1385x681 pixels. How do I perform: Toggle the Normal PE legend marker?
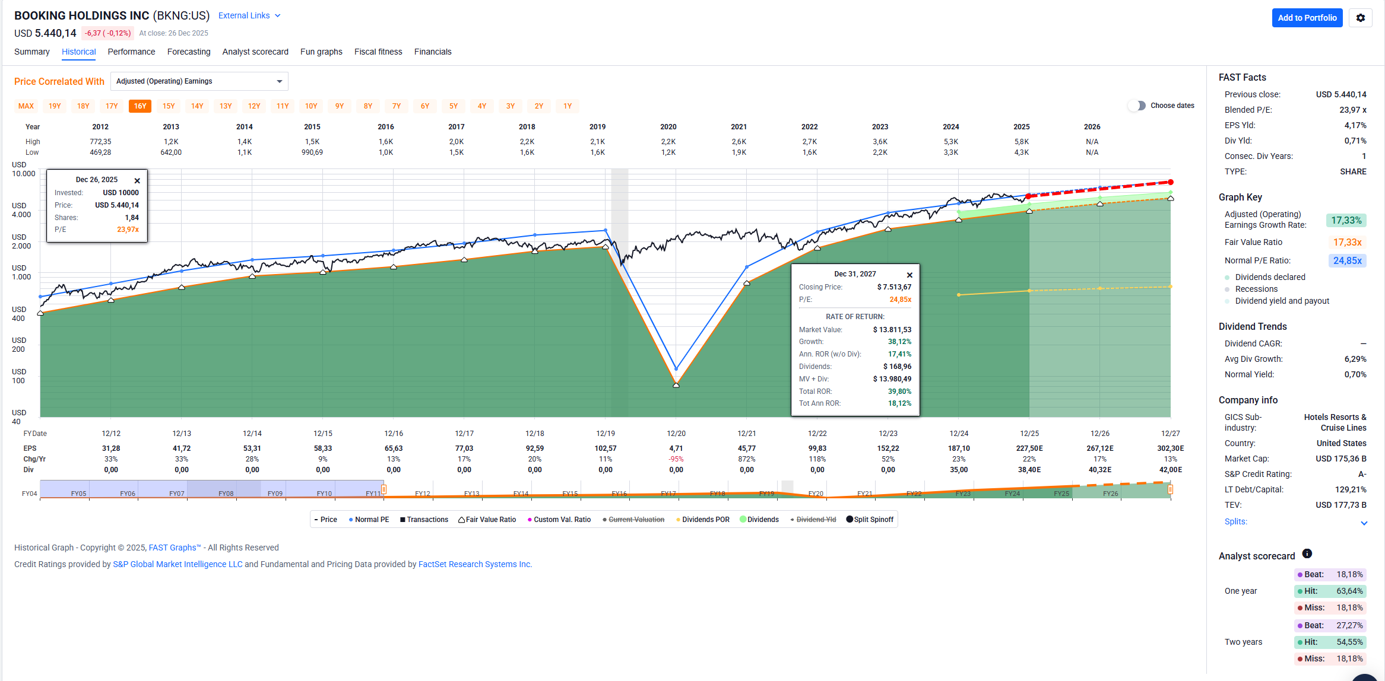pyautogui.click(x=351, y=520)
